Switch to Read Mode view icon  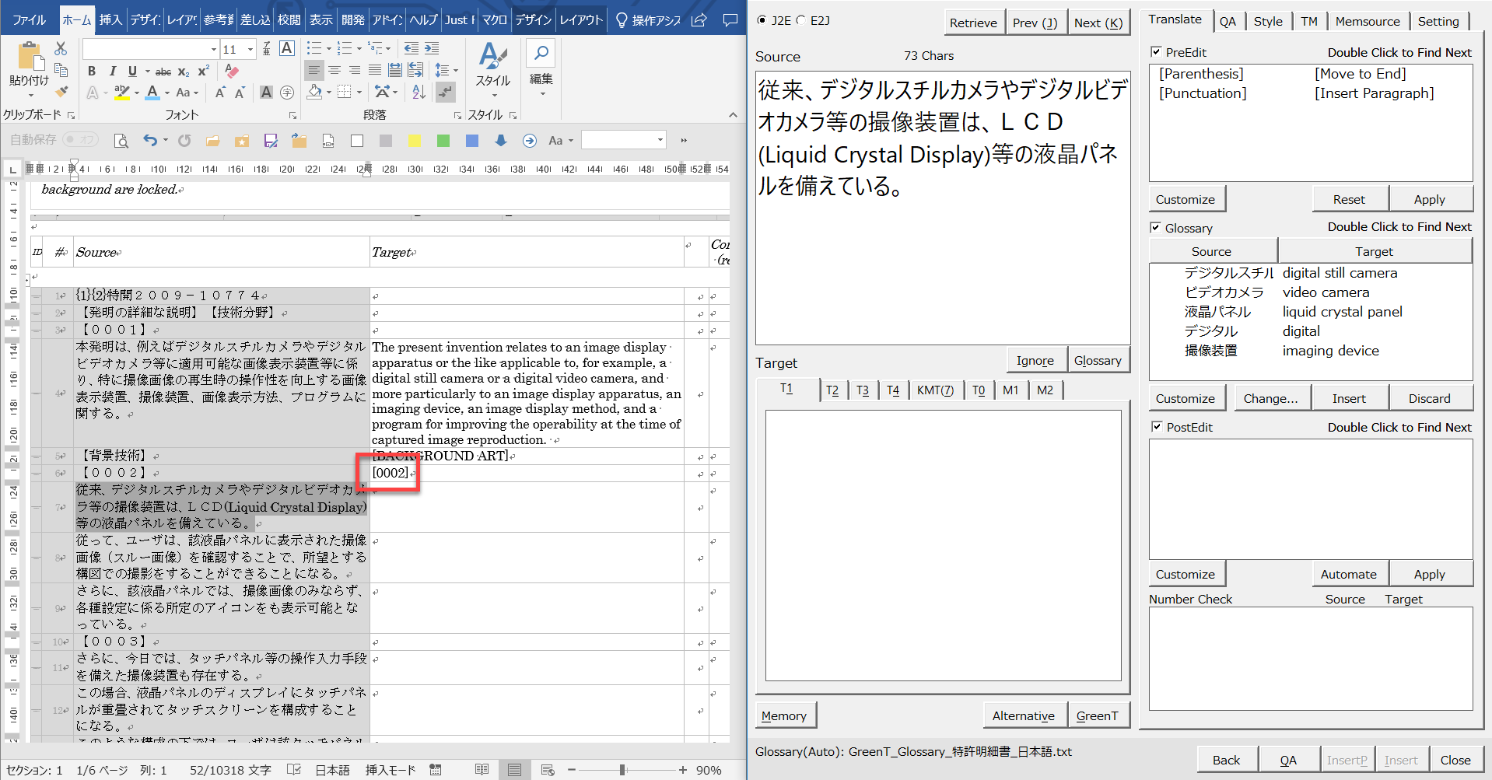[x=482, y=770]
